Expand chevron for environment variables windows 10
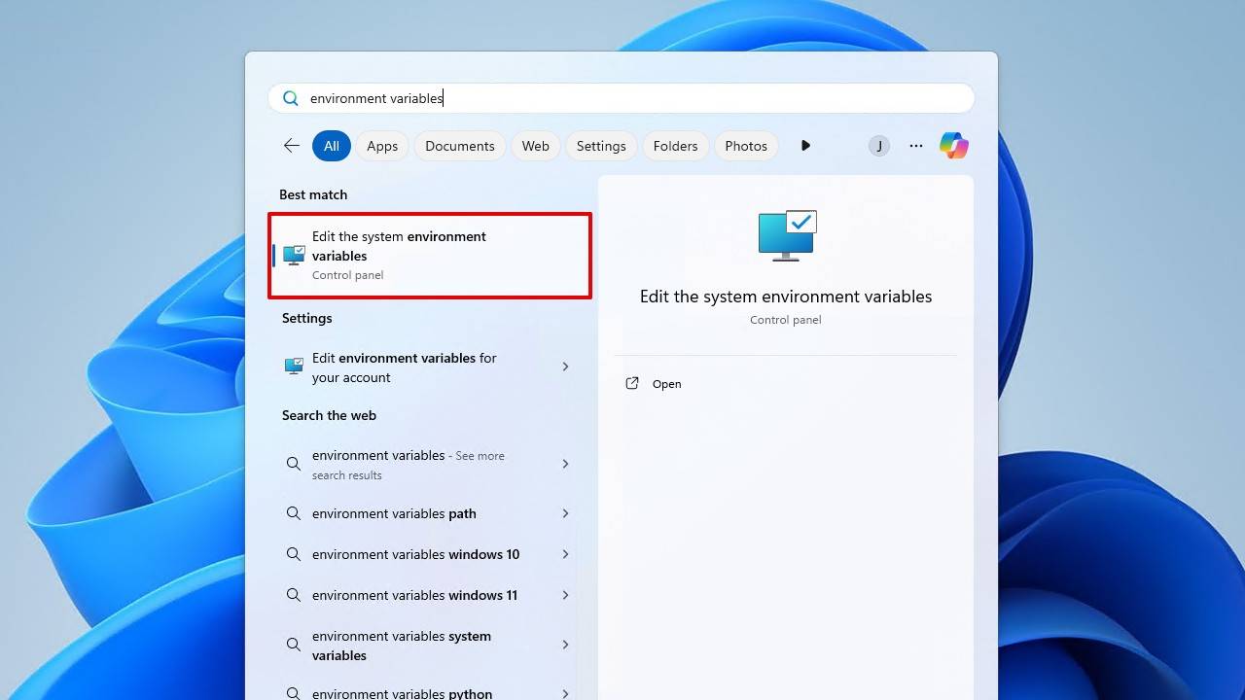The image size is (1245, 700). point(565,554)
